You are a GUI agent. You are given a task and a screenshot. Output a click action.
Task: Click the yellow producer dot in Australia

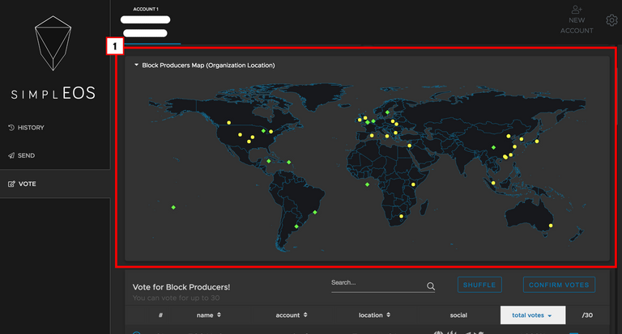[551, 226]
